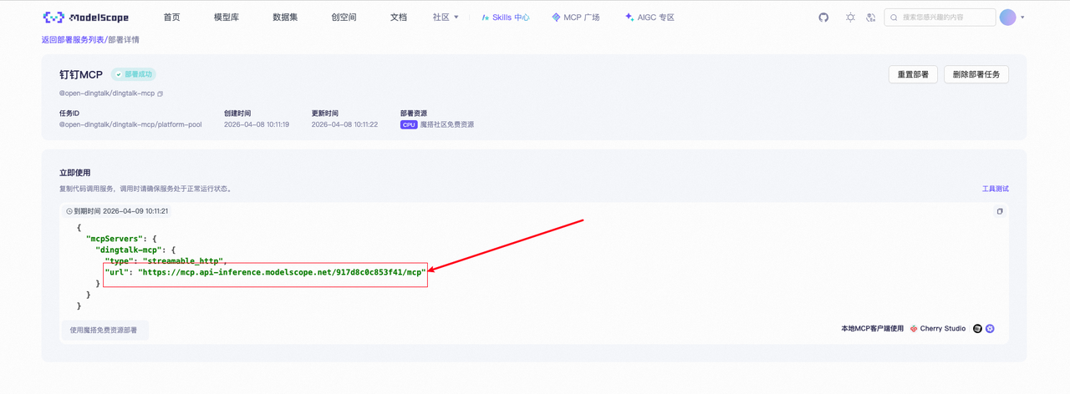Click the "type": "streamable_http" line

pyautogui.click(x=166, y=261)
